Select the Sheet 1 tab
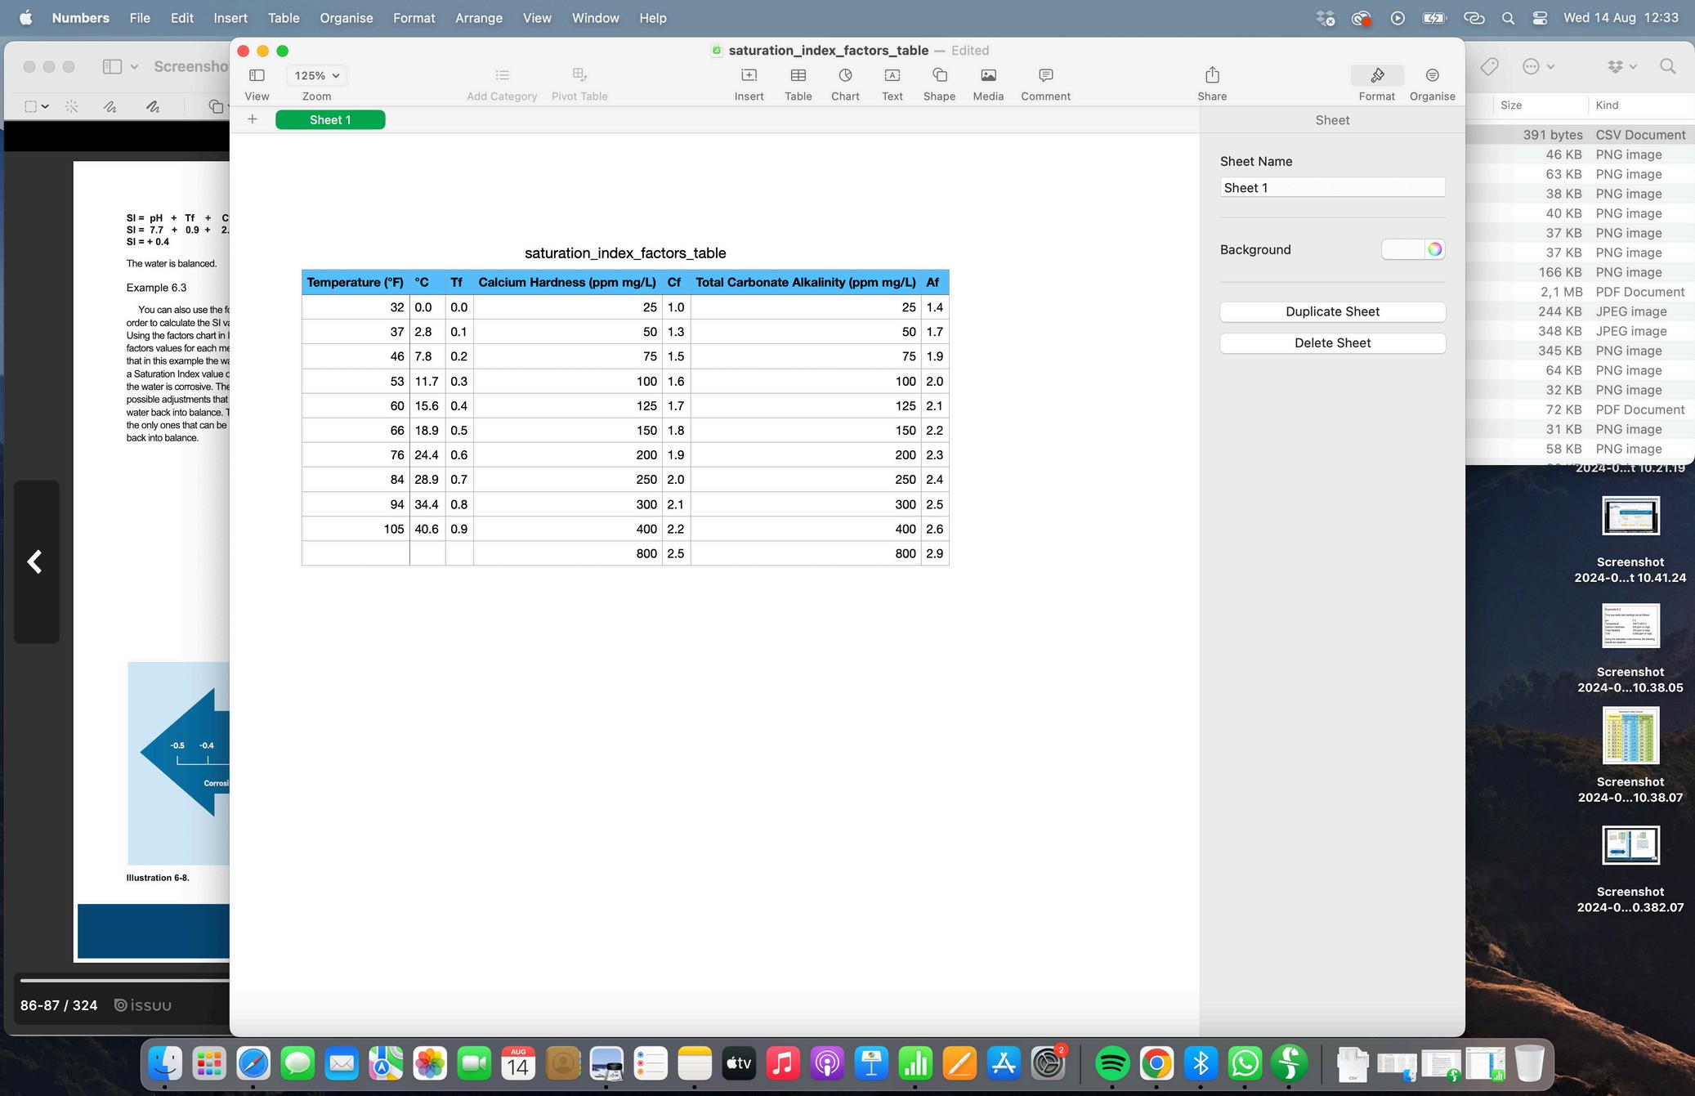The height and width of the screenshot is (1096, 1695). coord(330,120)
